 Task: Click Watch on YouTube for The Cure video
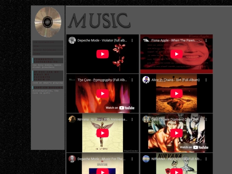[x=120, y=108]
